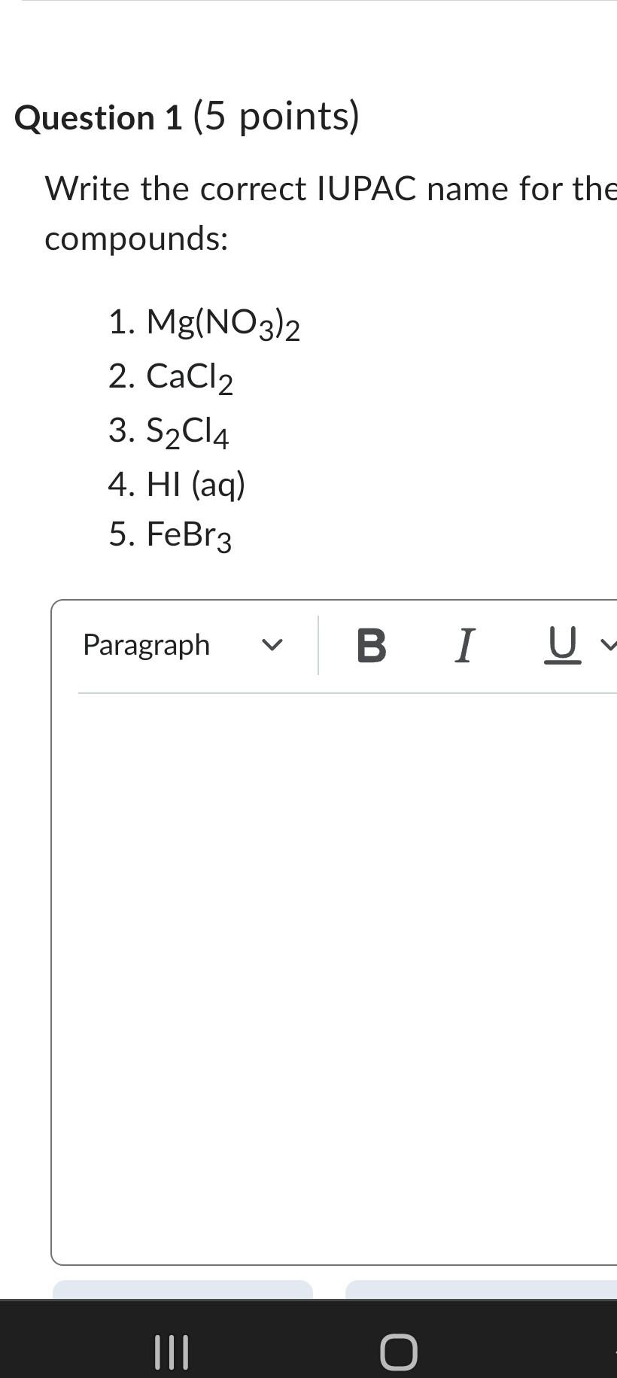Tap the Android home button
The width and height of the screenshot is (617, 1378).
(x=400, y=1350)
